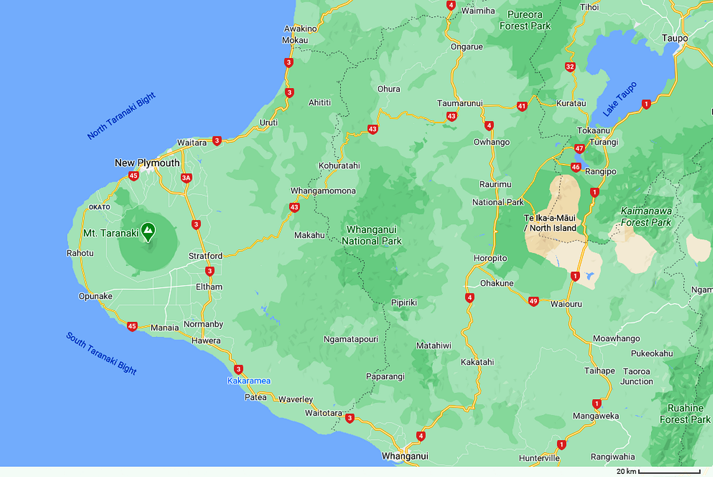Viewport: 713px width, 477px height.
Task: Click the North Taranaki Bight label
Action: [121, 116]
